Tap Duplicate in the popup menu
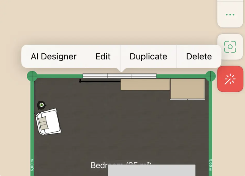Screen dimensions: 245x176 pos(149,56)
